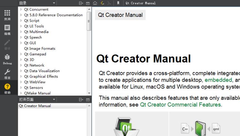Select Qt Network documentation entry
This screenshot has width=240, height=136.
pyautogui.click(x=34, y=65)
